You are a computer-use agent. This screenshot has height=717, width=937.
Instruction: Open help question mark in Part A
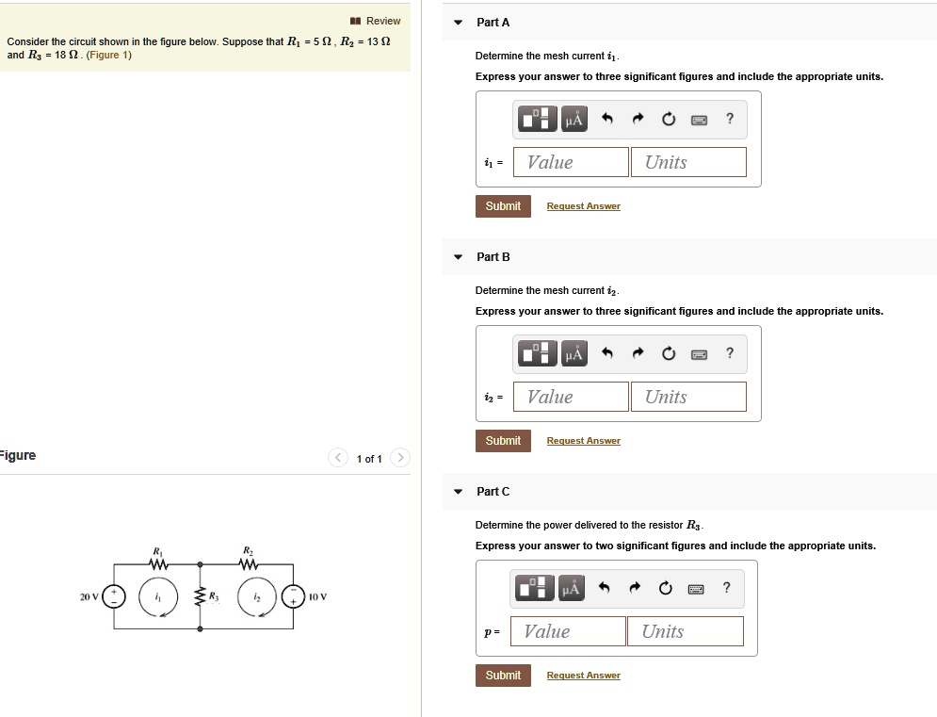[x=730, y=119]
